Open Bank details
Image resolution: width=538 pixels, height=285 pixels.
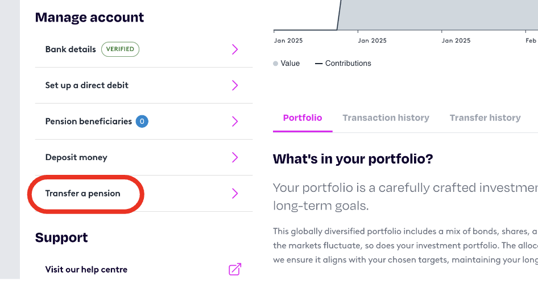[x=71, y=49]
